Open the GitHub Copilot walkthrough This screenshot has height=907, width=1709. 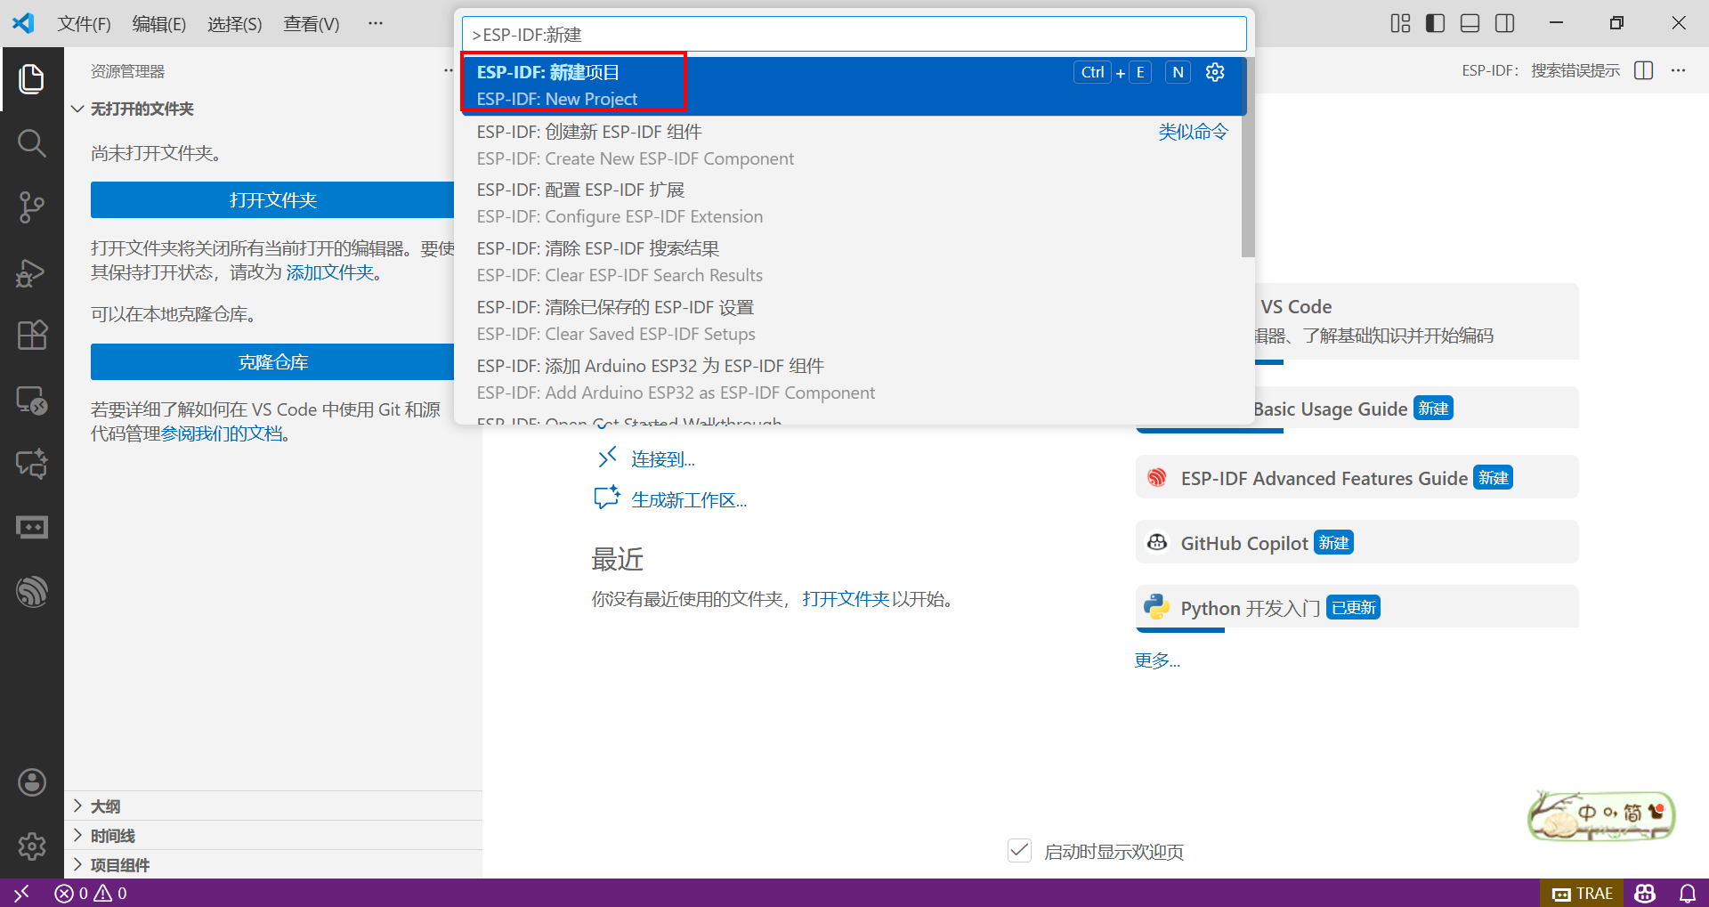(x=1357, y=543)
